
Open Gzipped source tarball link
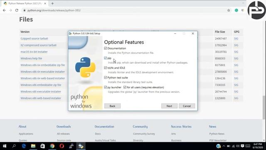click(x=34, y=39)
